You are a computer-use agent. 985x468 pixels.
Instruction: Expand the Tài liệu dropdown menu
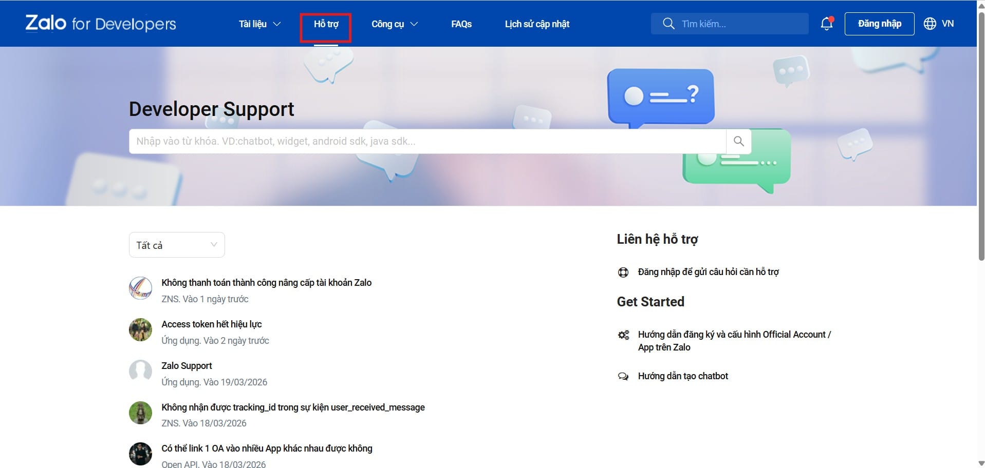259,24
